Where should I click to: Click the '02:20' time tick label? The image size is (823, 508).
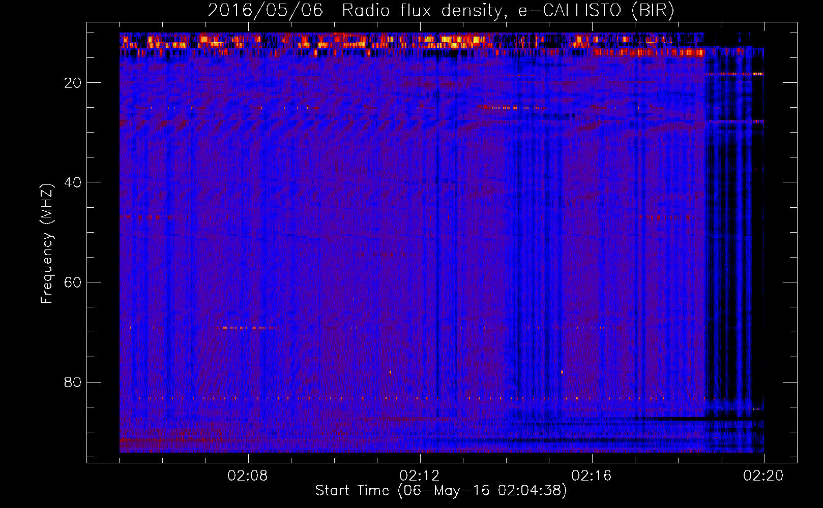pos(763,476)
